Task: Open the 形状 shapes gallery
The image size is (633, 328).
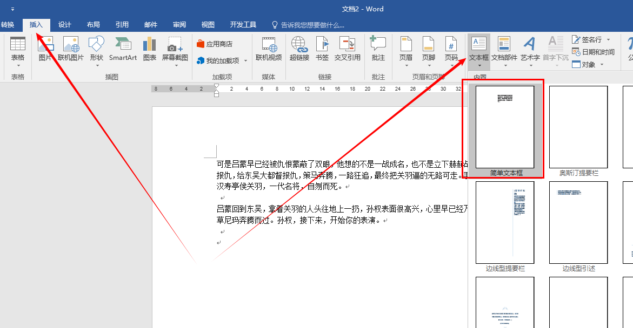Action: 96,52
